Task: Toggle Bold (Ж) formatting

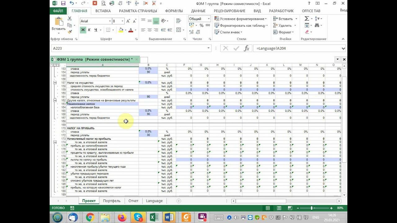Action: [x=83, y=30]
